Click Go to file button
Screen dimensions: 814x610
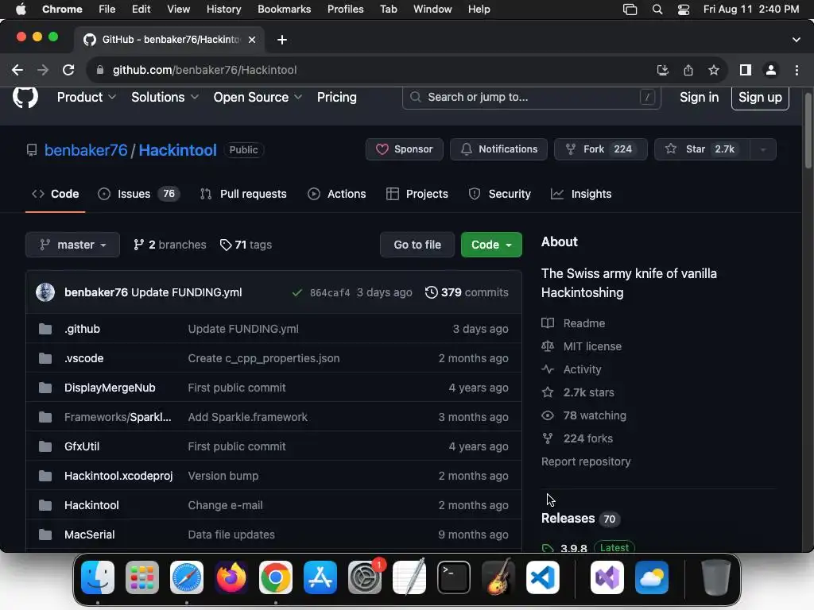coord(417,245)
